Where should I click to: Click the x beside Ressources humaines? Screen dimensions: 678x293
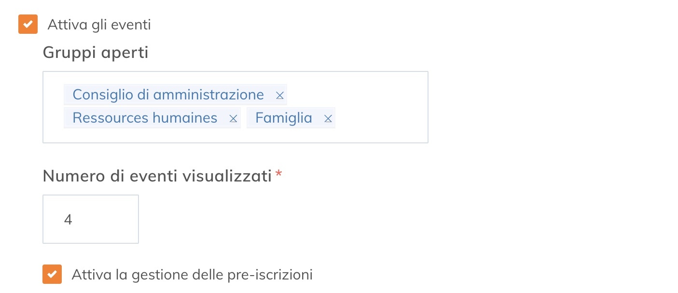click(233, 118)
